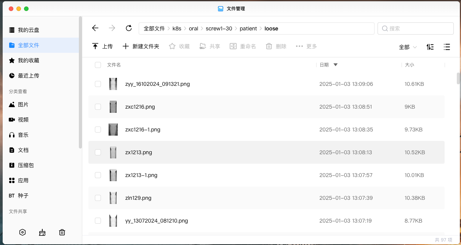Filter by Videos (视频) category

41,120
